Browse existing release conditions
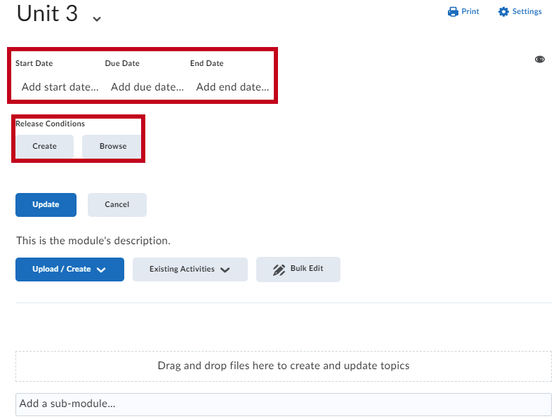Viewport: 556px width, 419px height. point(113,146)
